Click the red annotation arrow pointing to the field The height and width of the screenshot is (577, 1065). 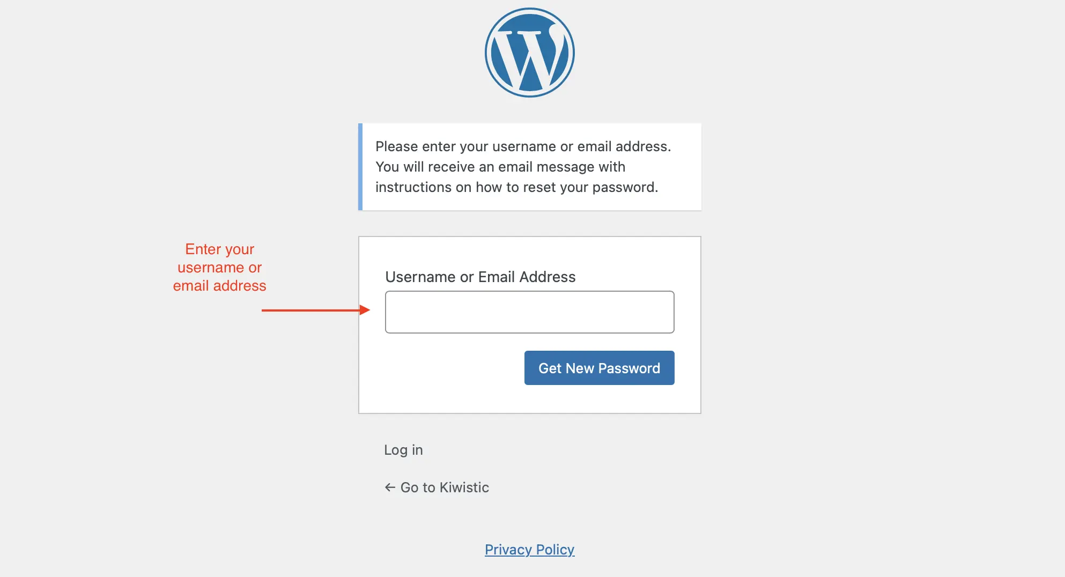tap(316, 309)
